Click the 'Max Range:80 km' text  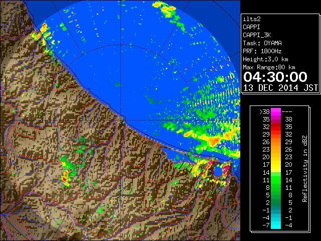(269, 67)
